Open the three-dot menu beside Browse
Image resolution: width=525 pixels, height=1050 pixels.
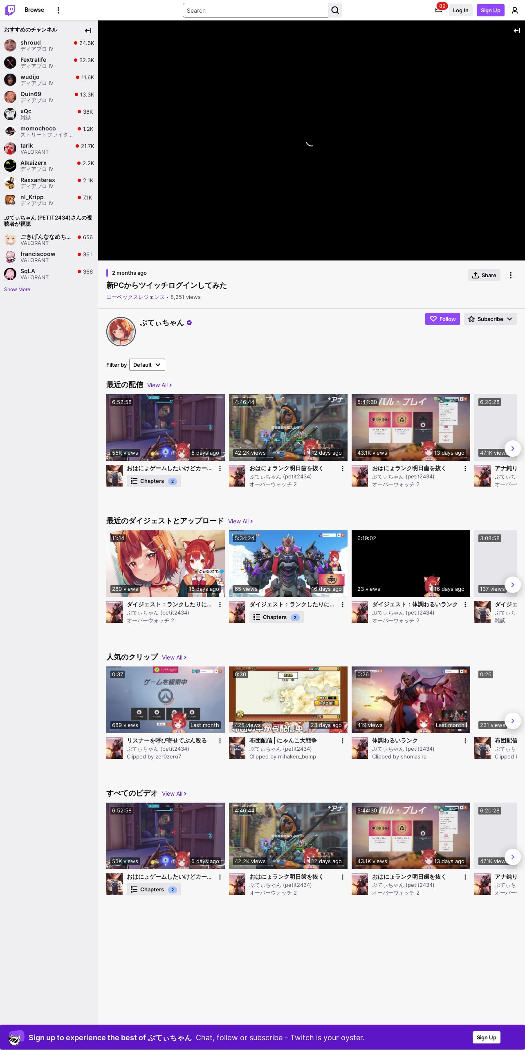click(58, 10)
